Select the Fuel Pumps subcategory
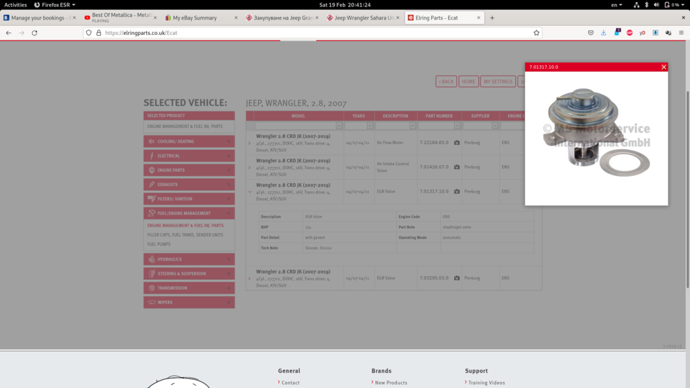Image resolution: width=690 pixels, height=388 pixels. 158,244
